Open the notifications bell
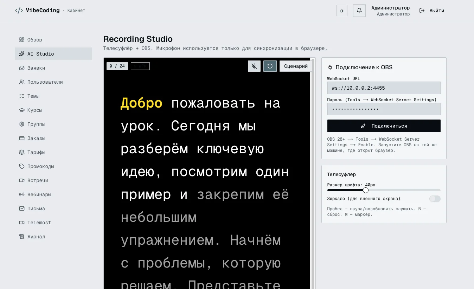474x289 pixels. coord(359,11)
